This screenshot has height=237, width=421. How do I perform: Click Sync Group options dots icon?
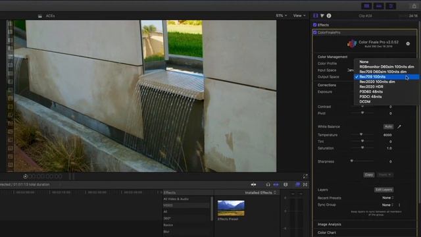[x=399, y=205]
